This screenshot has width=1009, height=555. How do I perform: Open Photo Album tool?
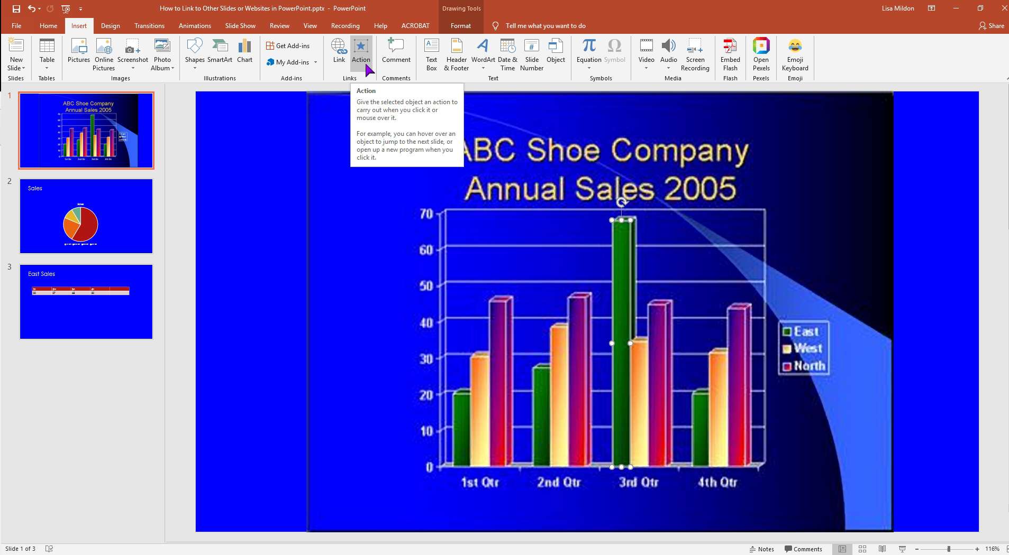(x=162, y=54)
